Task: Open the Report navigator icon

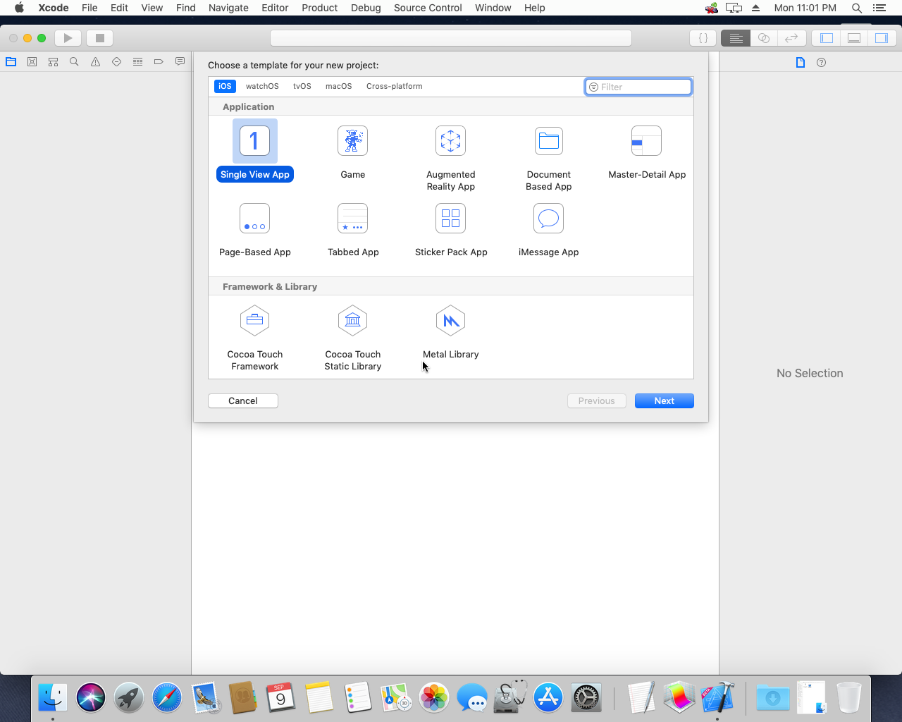Action: tap(180, 62)
